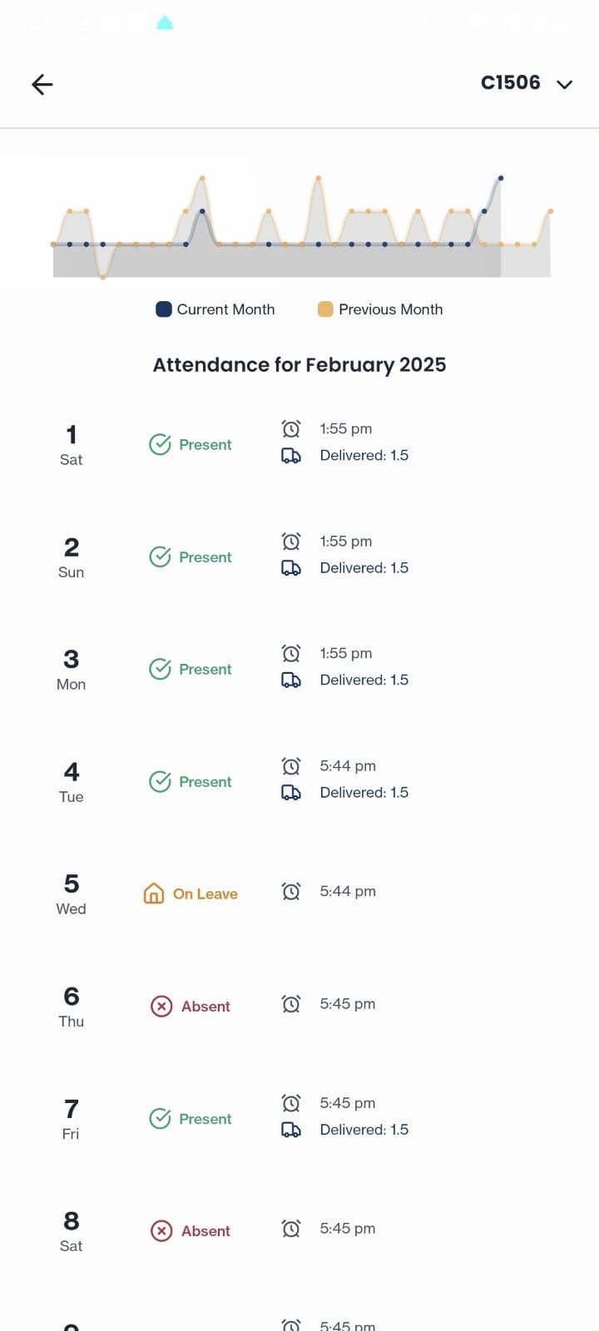Click the Attendance for February 2025 heading
Image resolution: width=599 pixels, height=1331 pixels.
(x=299, y=365)
